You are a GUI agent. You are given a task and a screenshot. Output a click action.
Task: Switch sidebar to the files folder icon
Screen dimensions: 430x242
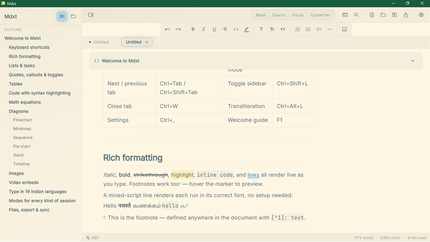tap(73, 16)
